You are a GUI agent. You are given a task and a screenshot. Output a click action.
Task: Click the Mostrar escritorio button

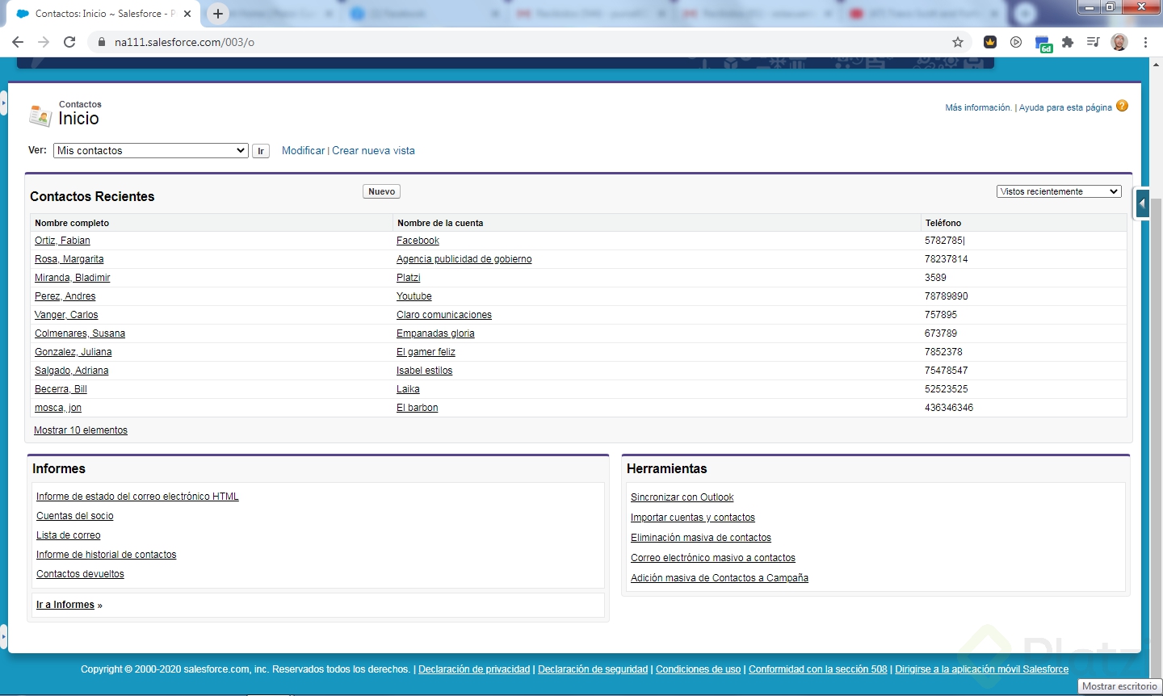click(x=1119, y=686)
